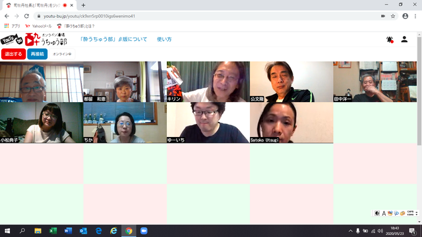The width and height of the screenshot is (422, 237).
Task: Select the top-left video tile of man with glasses
Action: [42, 82]
